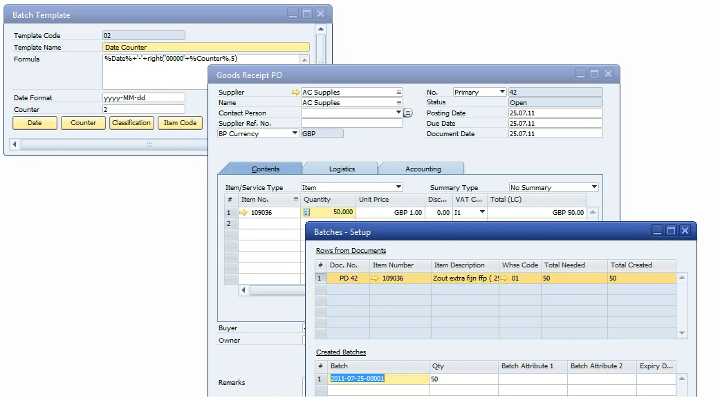Click the Due Date field
The image size is (720, 398).
pyautogui.click(x=555, y=124)
